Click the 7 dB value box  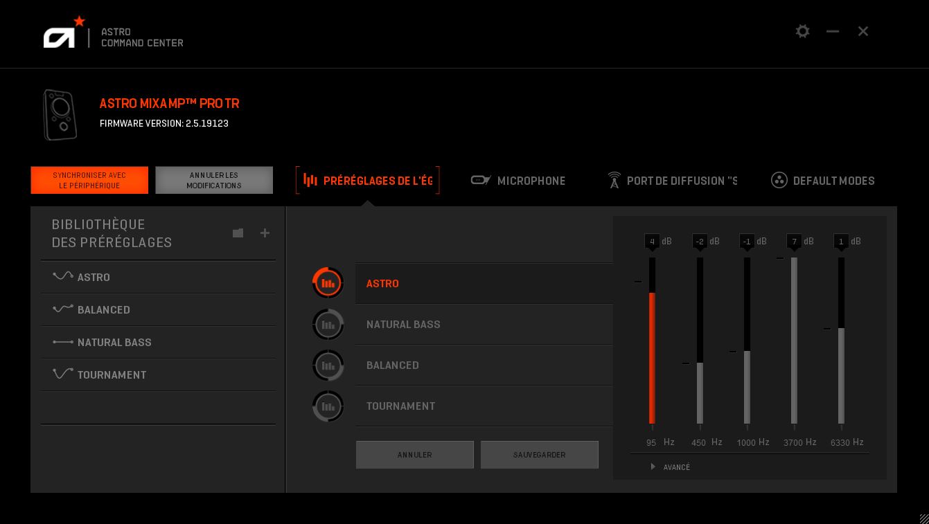click(794, 242)
